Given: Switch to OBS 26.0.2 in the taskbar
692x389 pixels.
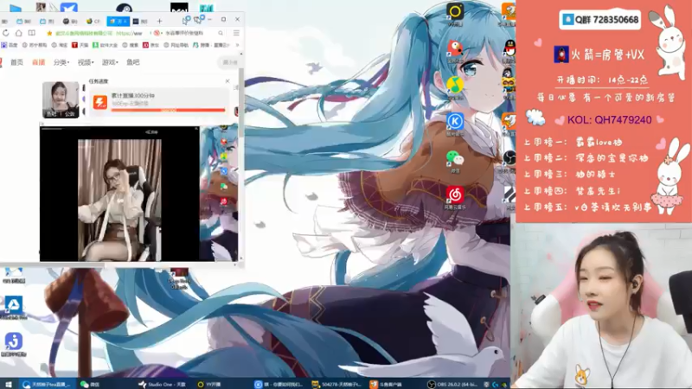Looking at the screenshot, I should coord(452,384).
